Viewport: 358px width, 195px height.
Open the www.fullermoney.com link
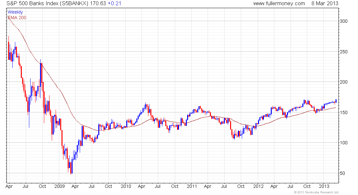(279, 4)
